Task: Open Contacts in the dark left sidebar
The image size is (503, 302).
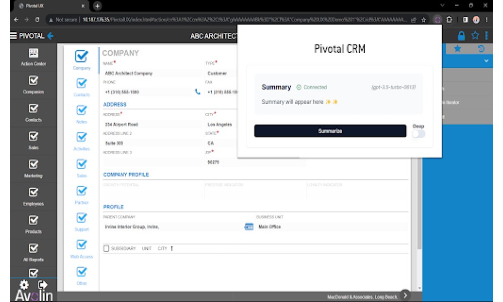Action: [33, 113]
